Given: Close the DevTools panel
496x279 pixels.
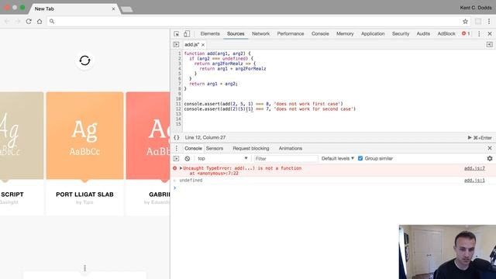Looking at the screenshot, I should tap(490, 34).
